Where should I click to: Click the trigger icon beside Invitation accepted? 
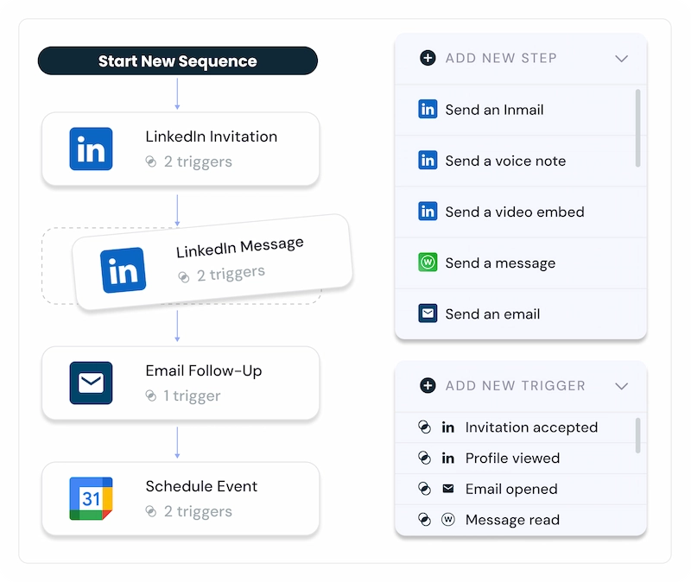coord(424,427)
